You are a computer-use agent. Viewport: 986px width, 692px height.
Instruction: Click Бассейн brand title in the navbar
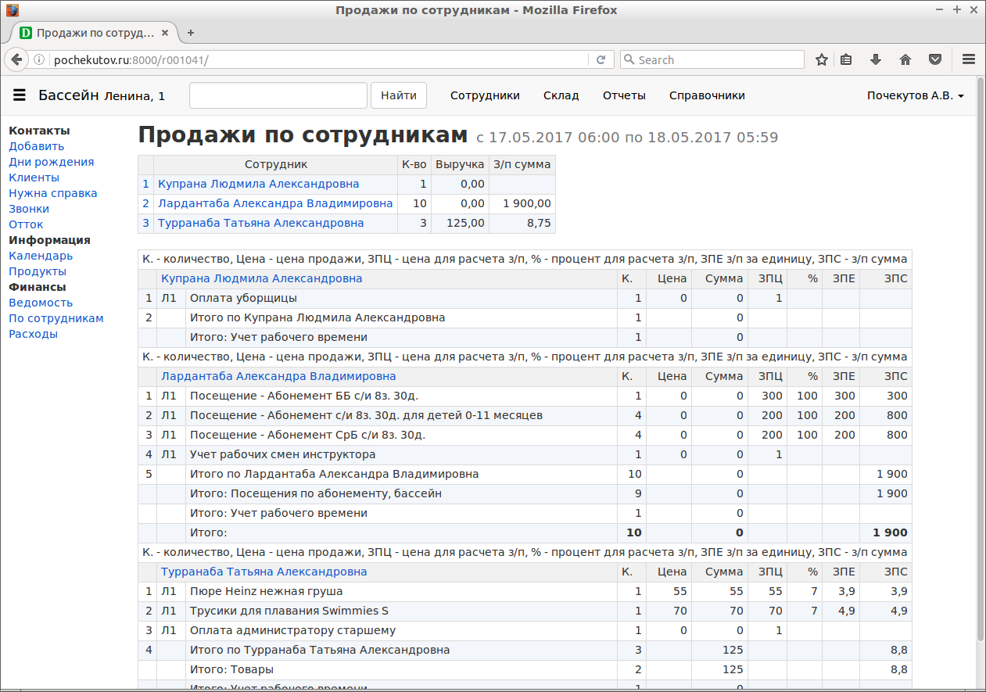click(69, 95)
